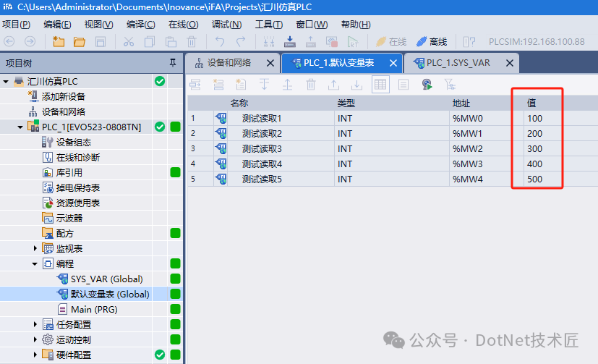Click the Compile icon in toolbar
The image size is (598, 364).
pos(269,41)
